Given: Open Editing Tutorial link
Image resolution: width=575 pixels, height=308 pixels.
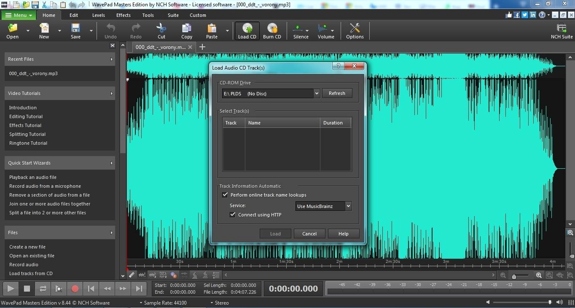Looking at the screenshot, I should click(26, 116).
